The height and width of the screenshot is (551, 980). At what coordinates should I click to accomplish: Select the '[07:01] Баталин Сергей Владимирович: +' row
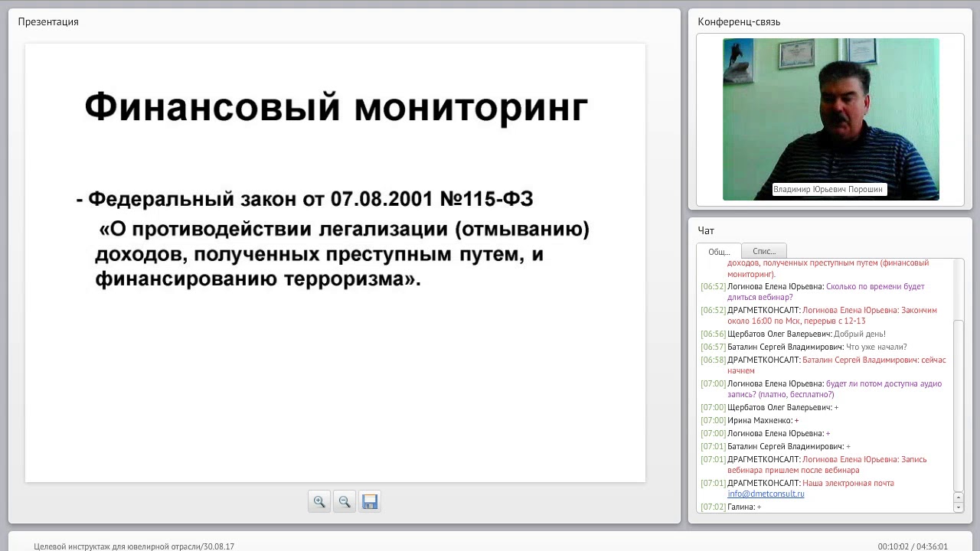pos(776,446)
